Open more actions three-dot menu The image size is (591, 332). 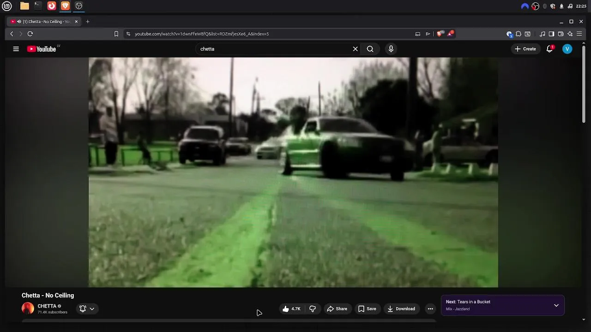click(x=430, y=309)
